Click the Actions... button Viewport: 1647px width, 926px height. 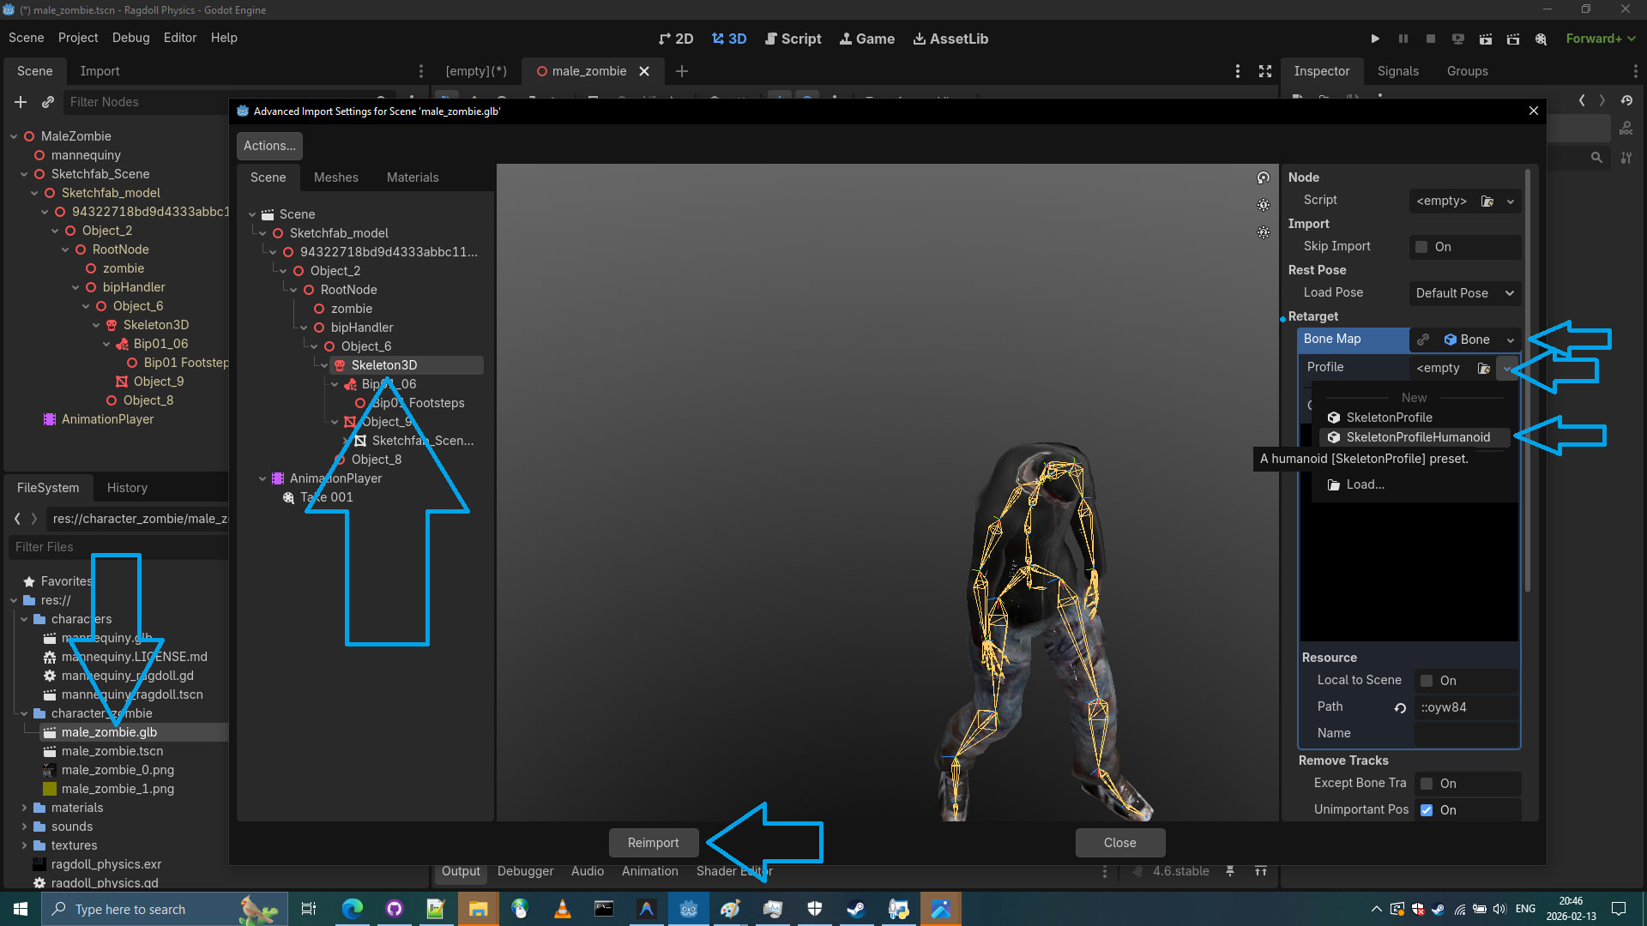(x=269, y=146)
